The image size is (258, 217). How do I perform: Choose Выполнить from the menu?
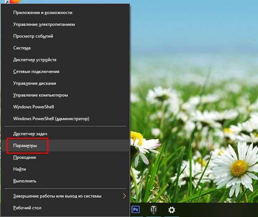[x=65, y=181]
